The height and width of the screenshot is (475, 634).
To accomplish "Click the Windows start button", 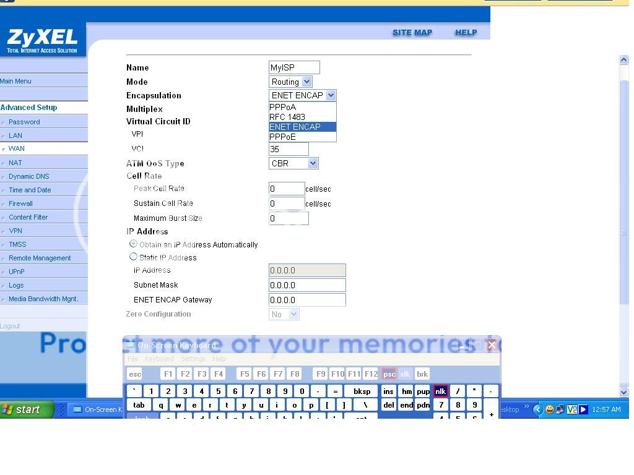I will click(x=27, y=409).
